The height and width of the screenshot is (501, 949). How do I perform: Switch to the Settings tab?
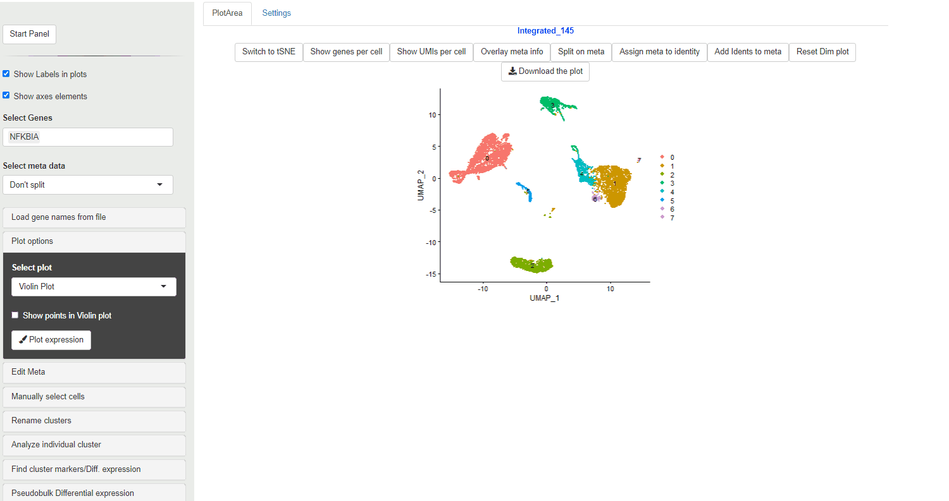pos(276,13)
